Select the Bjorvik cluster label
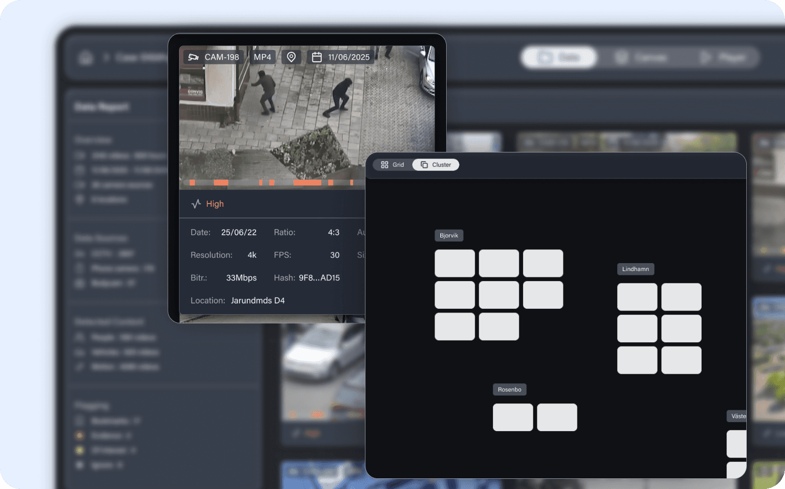This screenshot has height=489, width=785. click(449, 235)
